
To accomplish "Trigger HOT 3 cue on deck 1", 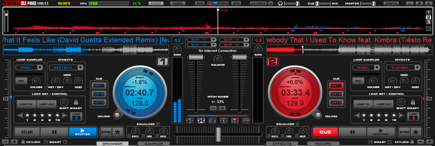I will (x=99, y=102).
